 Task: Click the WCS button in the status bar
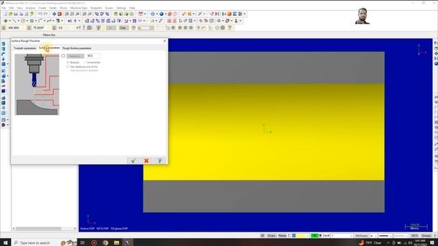coord(414,236)
